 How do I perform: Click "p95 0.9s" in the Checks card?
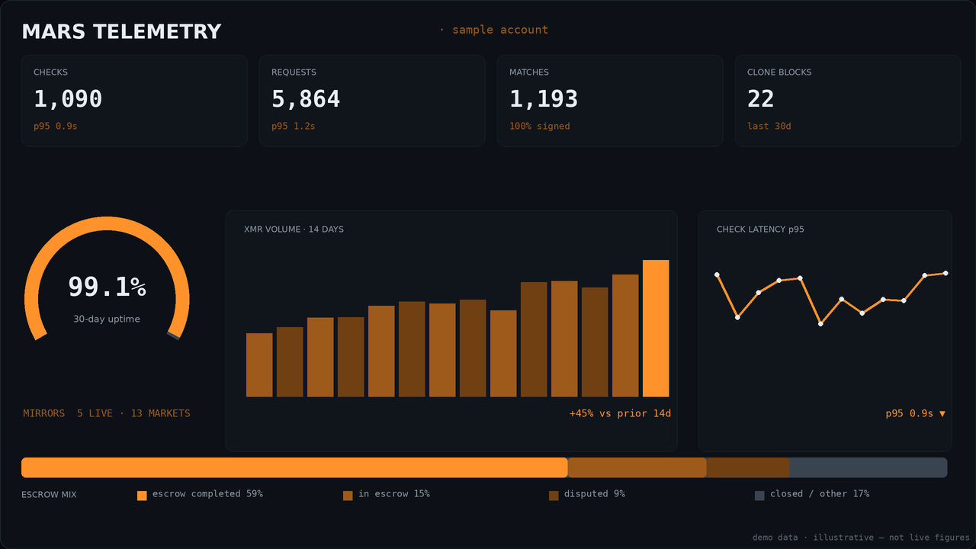click(55, 127)
